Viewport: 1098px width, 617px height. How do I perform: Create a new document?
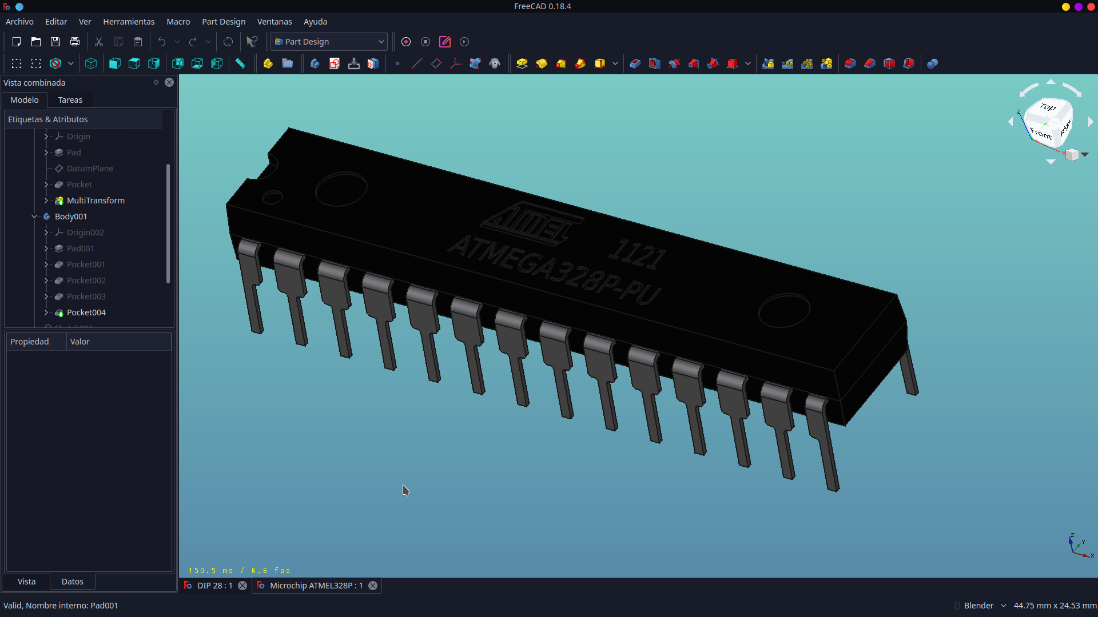pos(17,42)
